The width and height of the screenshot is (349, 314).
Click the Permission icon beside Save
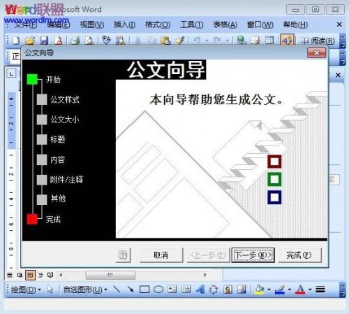58,41
